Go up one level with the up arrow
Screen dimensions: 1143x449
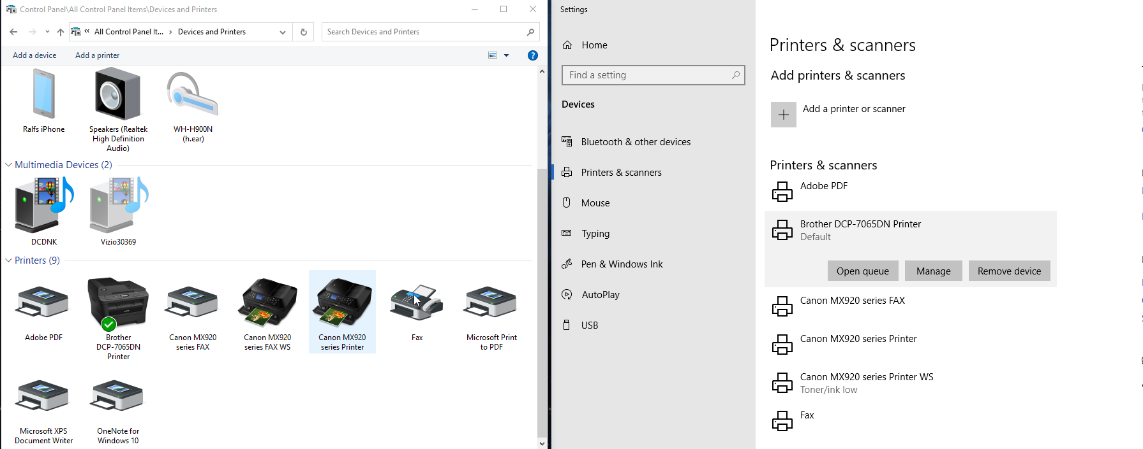tap(61, 32)
